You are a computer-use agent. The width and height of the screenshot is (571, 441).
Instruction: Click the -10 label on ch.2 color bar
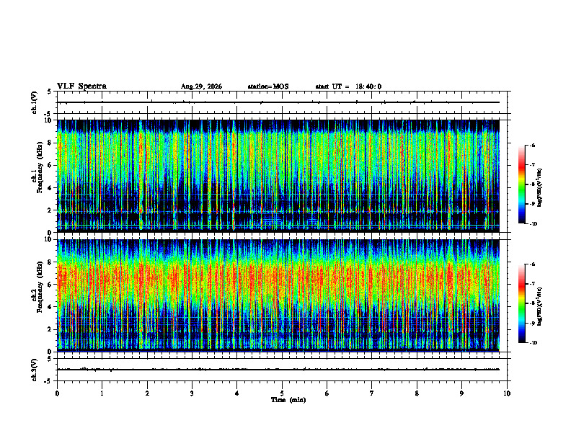(533, 343)
